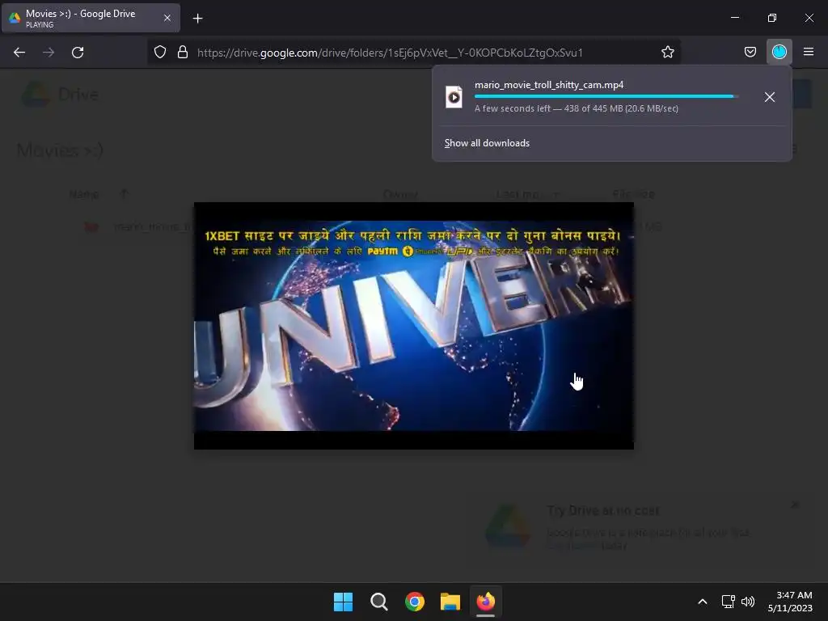Open network status tray icon

pyautogui.click(x=729, y=602)
